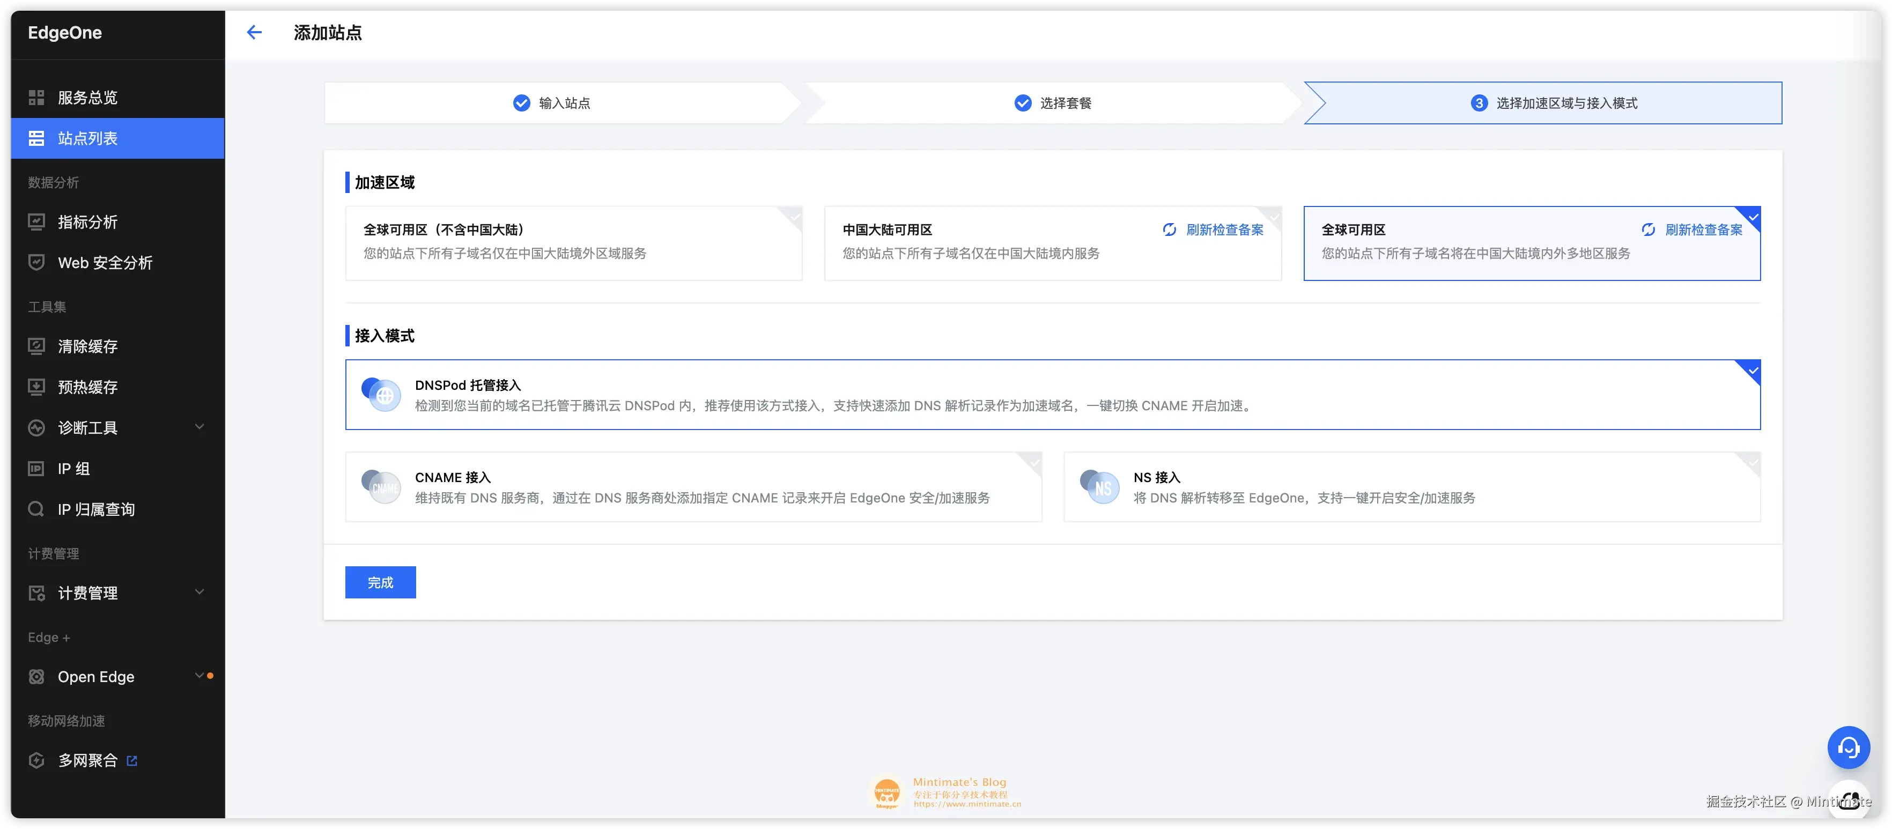Image resolution: width=1892 pixels, height=829 pixels.
Task: Open 多网聚合 via external link icon
Action: click(132, 761)
